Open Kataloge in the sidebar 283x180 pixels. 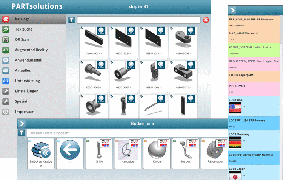(33, 19)
